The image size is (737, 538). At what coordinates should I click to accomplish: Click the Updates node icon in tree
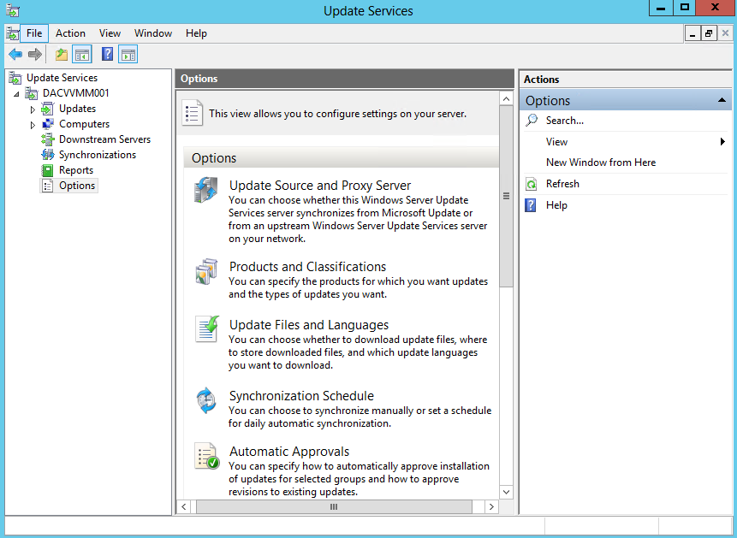click(x=47, y=109)
